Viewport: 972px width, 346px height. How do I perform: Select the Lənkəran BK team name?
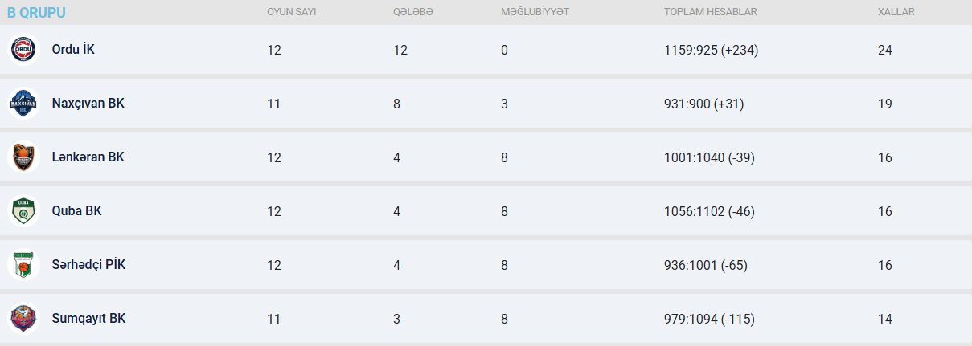coord(88,157)
